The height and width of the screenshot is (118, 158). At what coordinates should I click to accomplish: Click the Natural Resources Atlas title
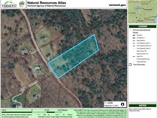(x=47, y=3)
